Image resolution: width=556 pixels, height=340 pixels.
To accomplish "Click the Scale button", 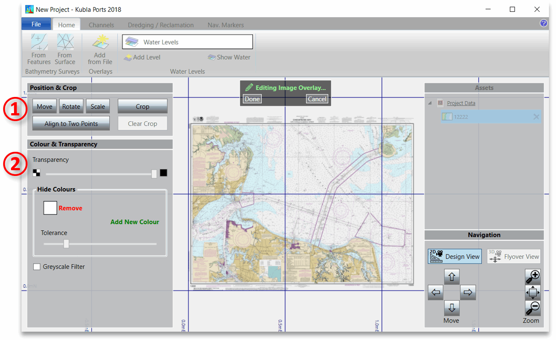I will coord(98,106).
